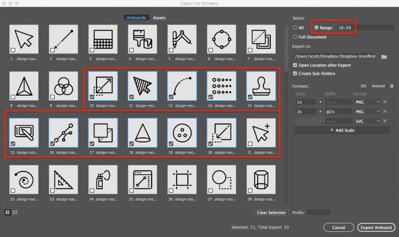Select artboard 7 stacked layers thumbnail
This screenshot has width=399, height=237.
(261, 39)
